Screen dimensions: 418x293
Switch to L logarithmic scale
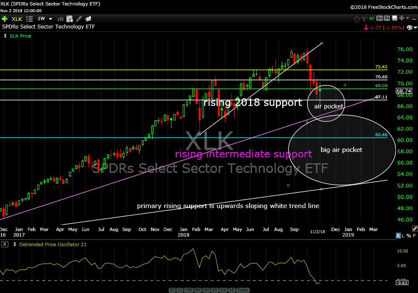(403, 236)
